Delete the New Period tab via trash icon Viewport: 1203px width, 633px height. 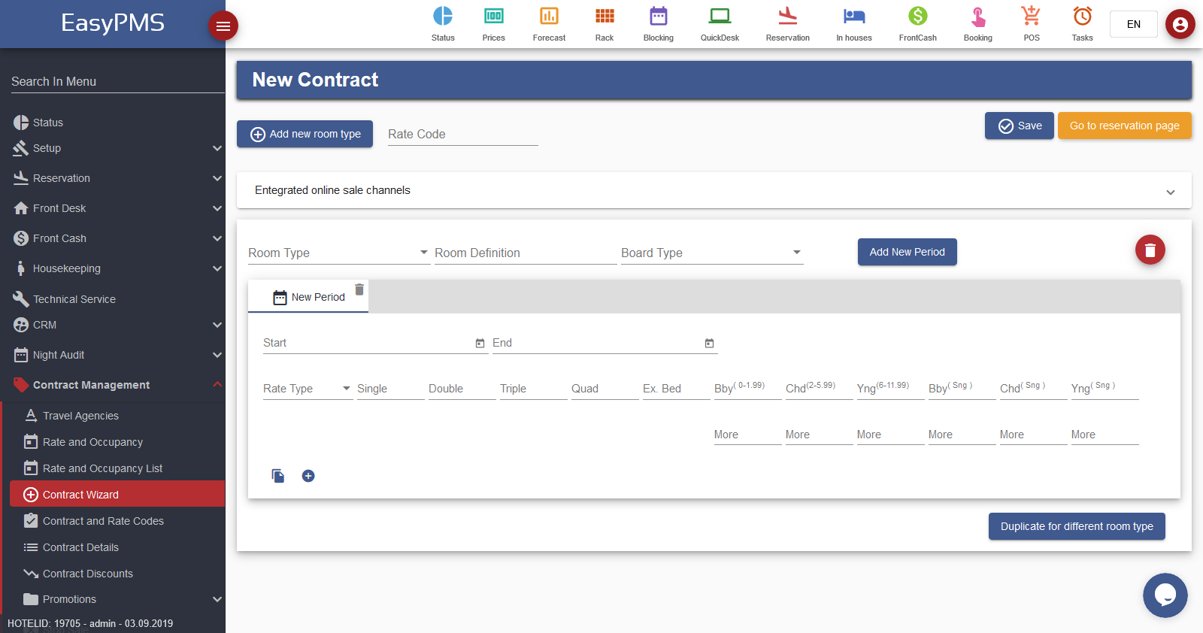point(359,289)
